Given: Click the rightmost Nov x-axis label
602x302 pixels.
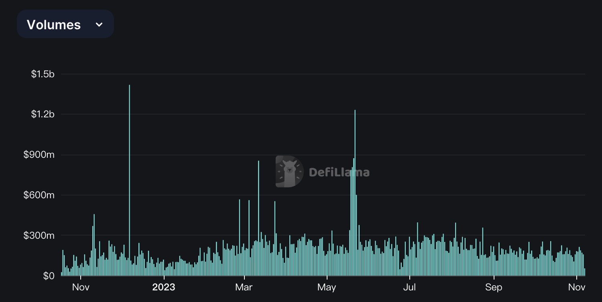Looking at the screenshot, I should click(x=577, y=288).
